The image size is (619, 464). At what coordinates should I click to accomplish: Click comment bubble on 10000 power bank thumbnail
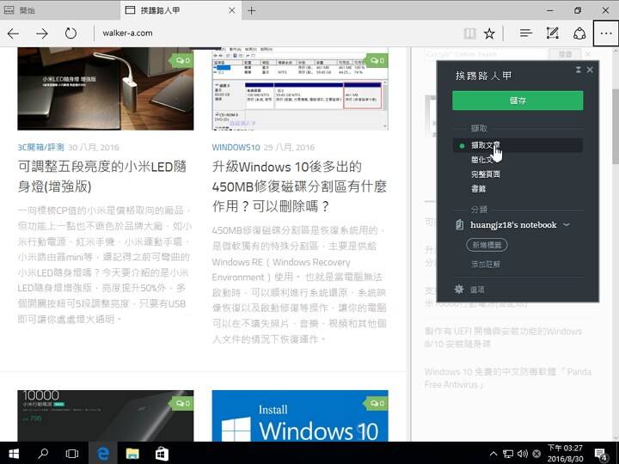click(x=183, y=403)
